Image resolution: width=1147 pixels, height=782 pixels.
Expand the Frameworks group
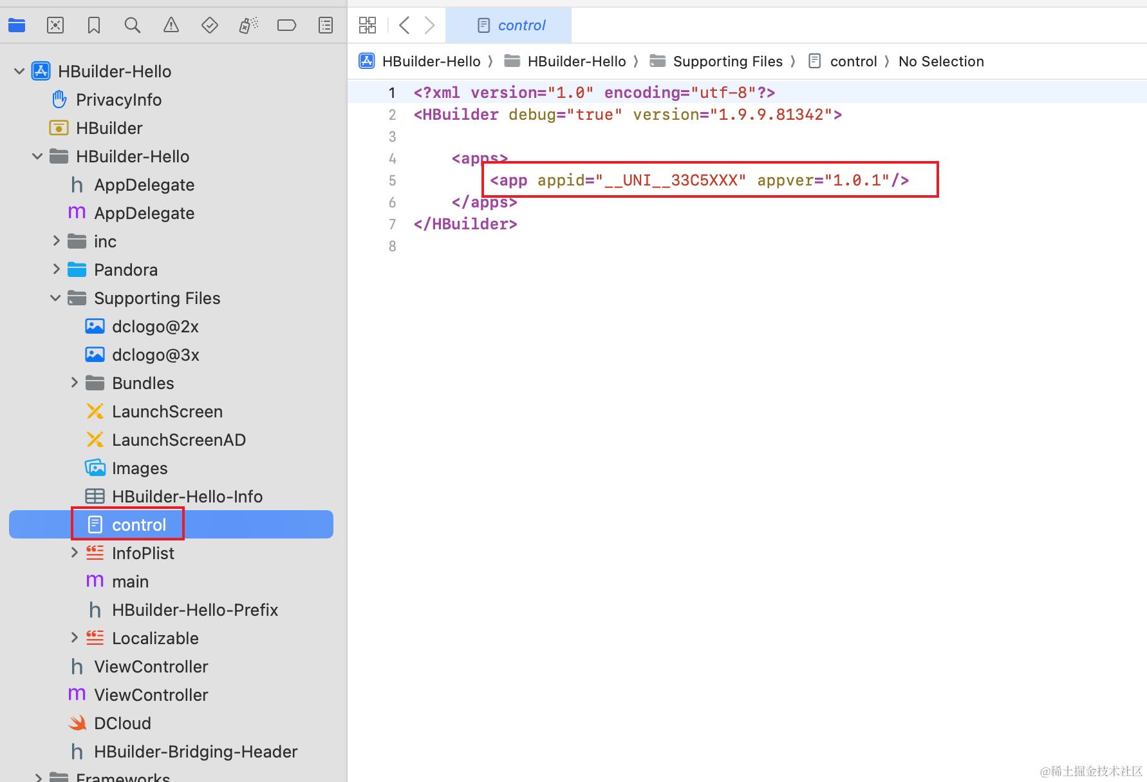(x=38, y=777)
